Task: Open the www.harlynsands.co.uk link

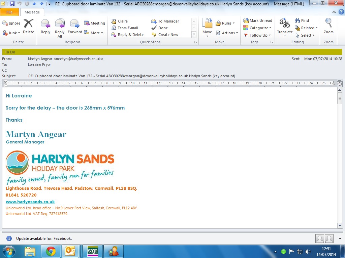Action: 30,202
